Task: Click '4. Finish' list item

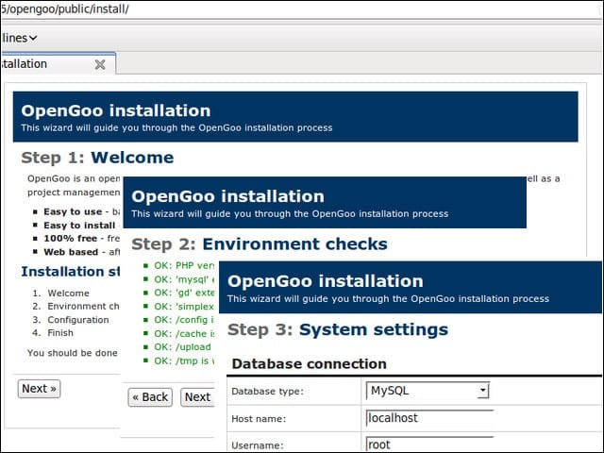Action: pyautogui.click(x=53, y=333)
